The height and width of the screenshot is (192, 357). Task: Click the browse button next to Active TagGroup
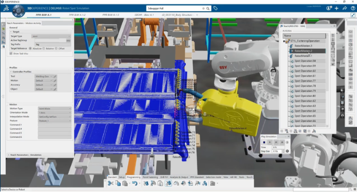(68, 40)
